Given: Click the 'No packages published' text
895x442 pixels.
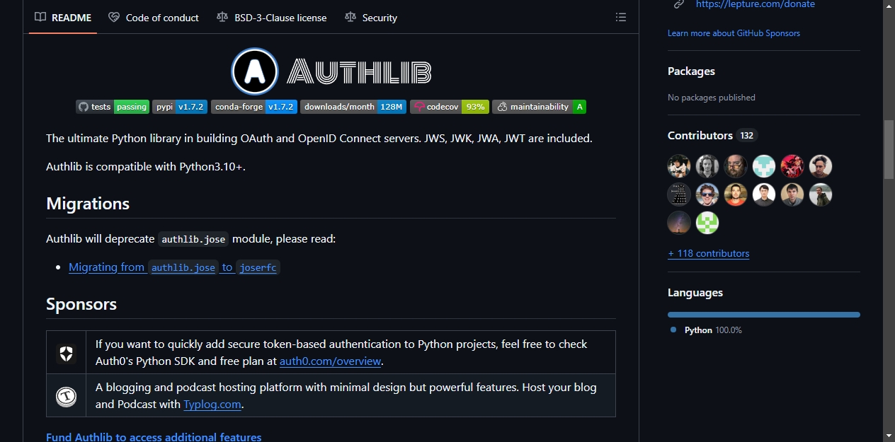Looking at the screenshot, I should 712,98.
